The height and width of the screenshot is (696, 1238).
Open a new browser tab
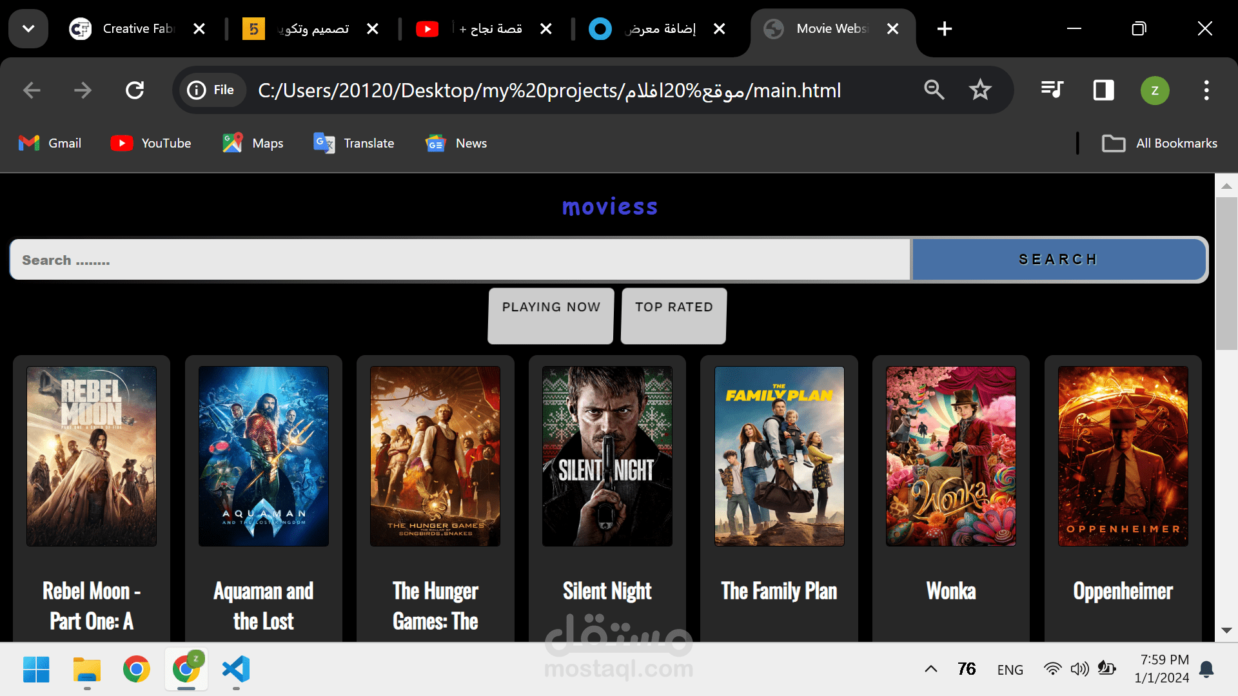coord(944,28)
